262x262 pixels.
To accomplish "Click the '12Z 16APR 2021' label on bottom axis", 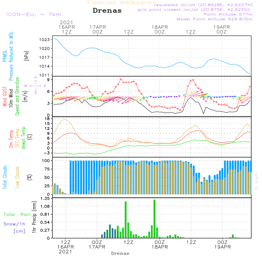I will point(65,247).
